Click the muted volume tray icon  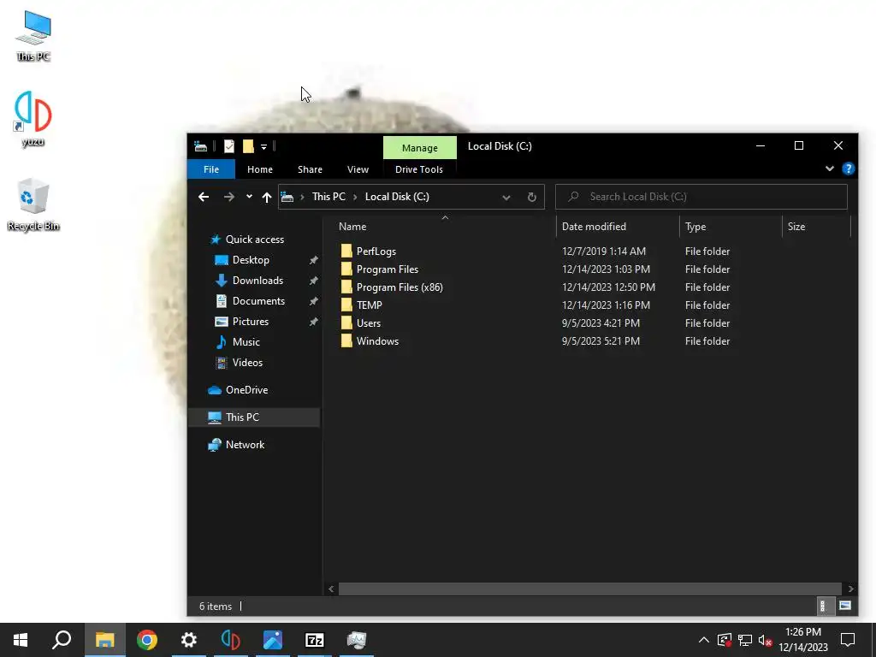coord(765,640)
